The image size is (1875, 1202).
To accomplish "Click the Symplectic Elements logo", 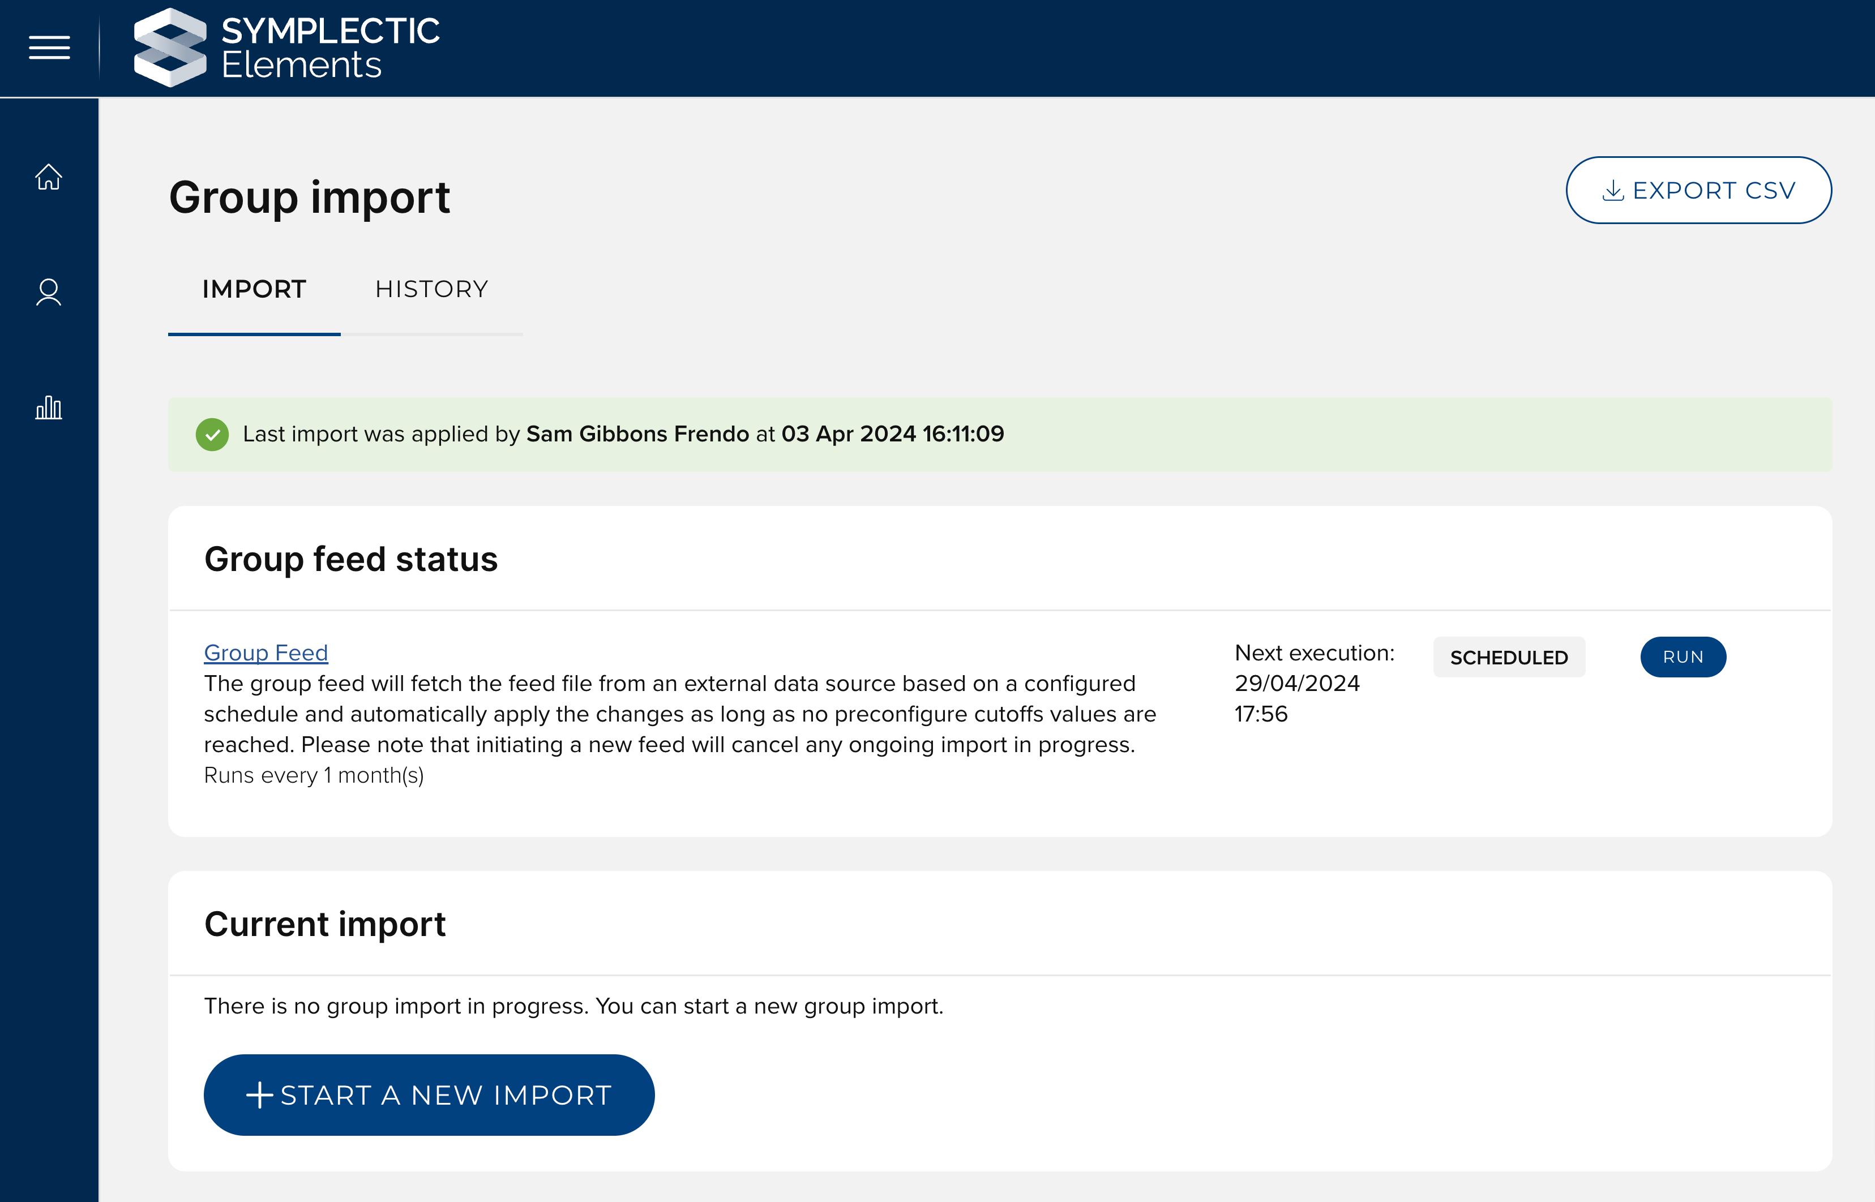I will (286, 48).
